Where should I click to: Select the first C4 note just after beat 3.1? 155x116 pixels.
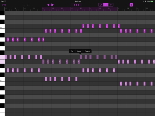point(83,26)
